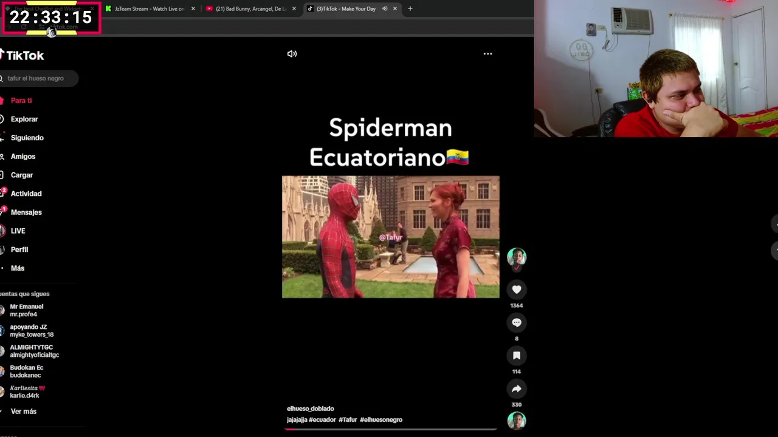Image resolution: width=778 pixels, height=437 pixels.
Task: Close the TikTok tab
Action: click(x=395, y=8)
